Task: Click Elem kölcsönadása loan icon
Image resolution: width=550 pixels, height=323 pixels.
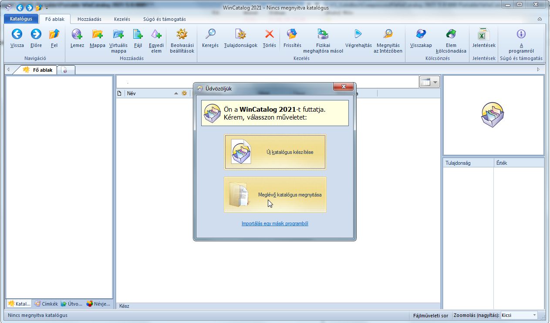Action: (451, 34)
